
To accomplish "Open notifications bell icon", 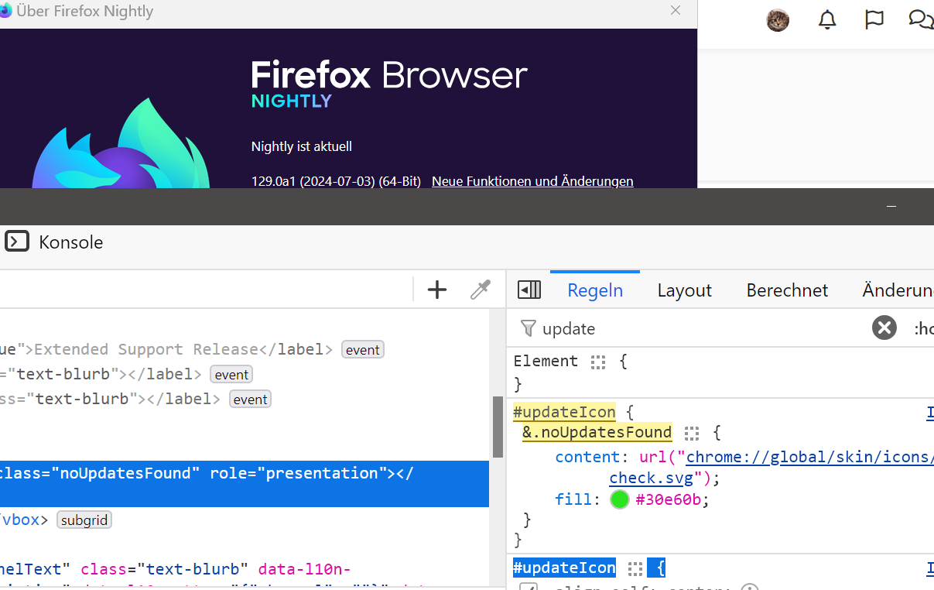I will [827, 20].
